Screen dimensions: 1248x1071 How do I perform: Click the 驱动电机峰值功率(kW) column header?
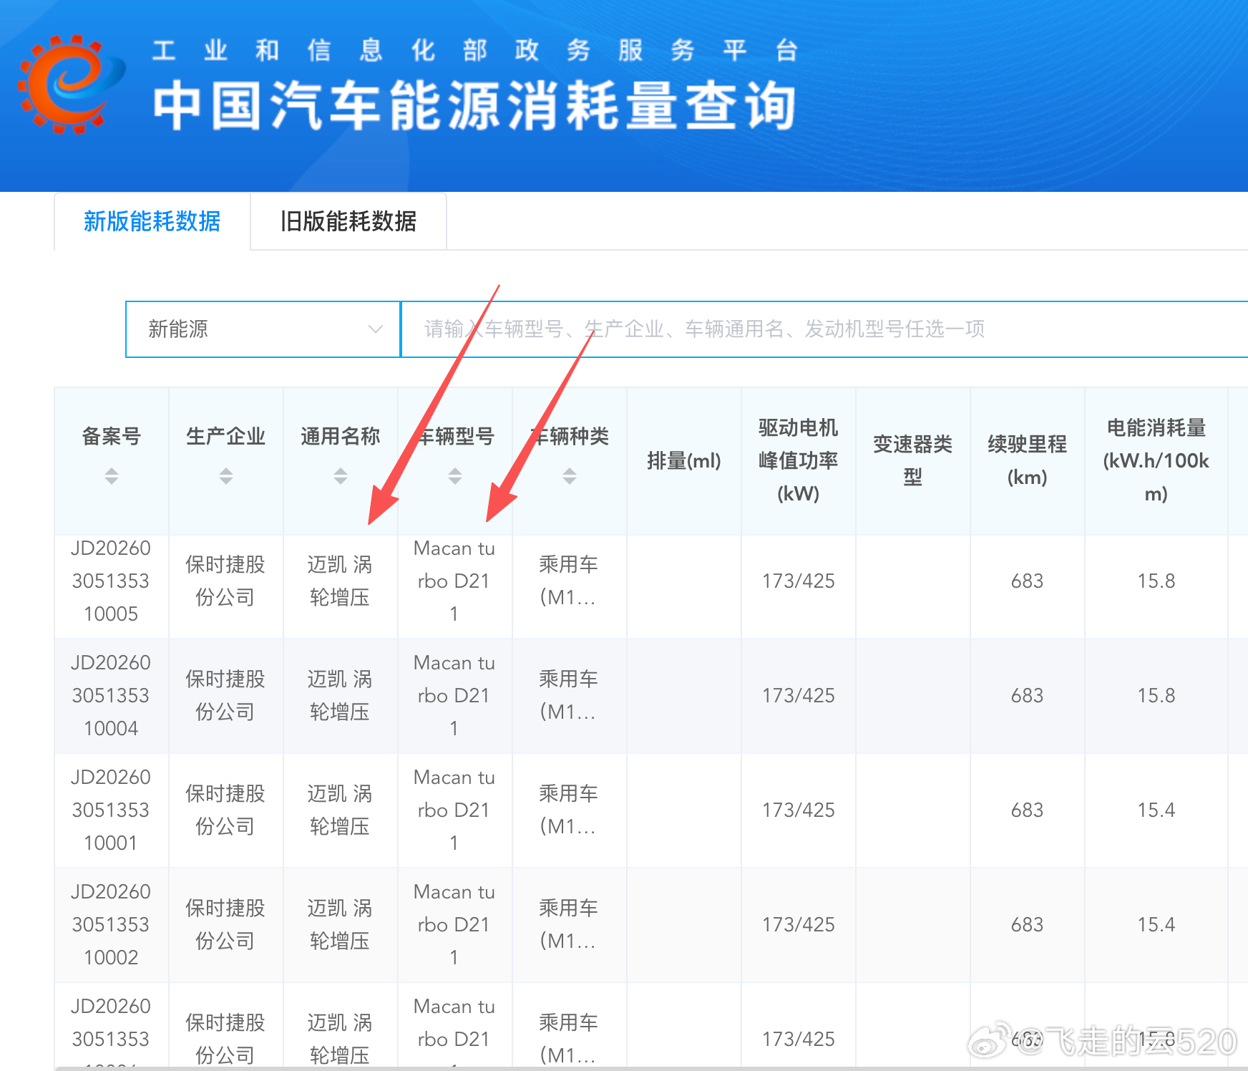[798, 460]
